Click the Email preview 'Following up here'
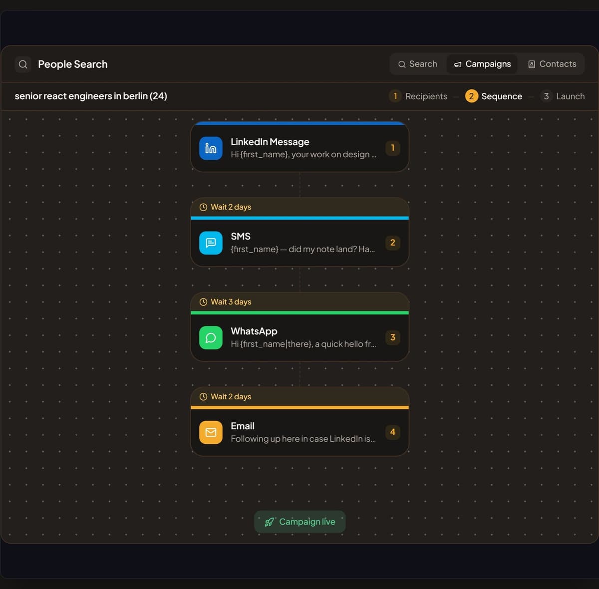This screenshot has width=599, height=589. [265, 439]
